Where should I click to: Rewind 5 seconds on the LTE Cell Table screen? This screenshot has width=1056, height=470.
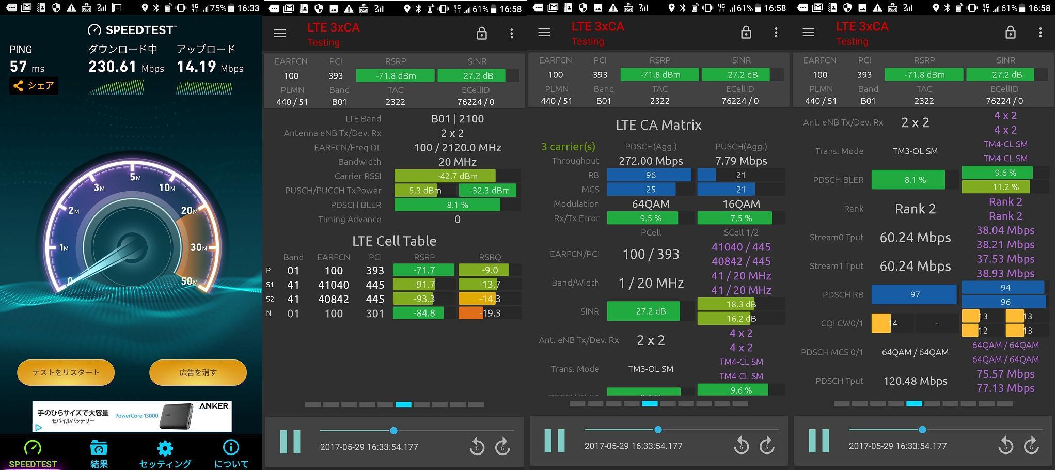pyautogui.click(x=477, y=446)
